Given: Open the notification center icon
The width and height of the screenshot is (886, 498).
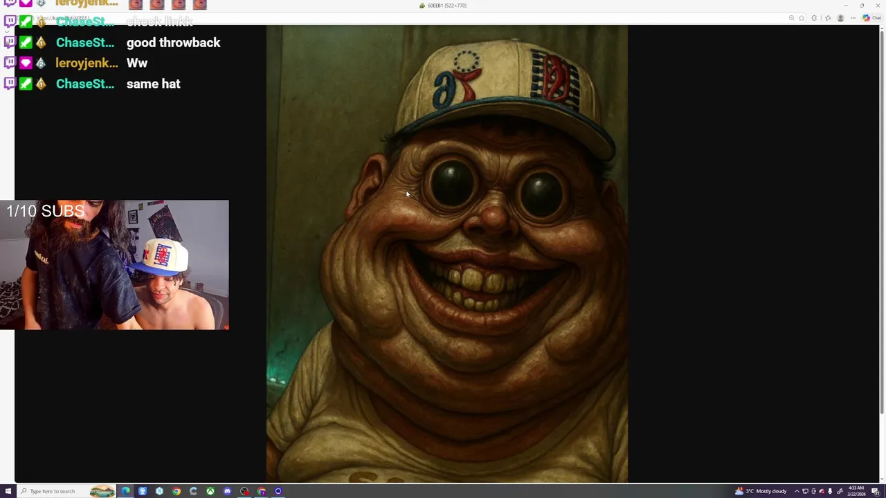Looking at the screenshot, I should [x=876, y=491].
